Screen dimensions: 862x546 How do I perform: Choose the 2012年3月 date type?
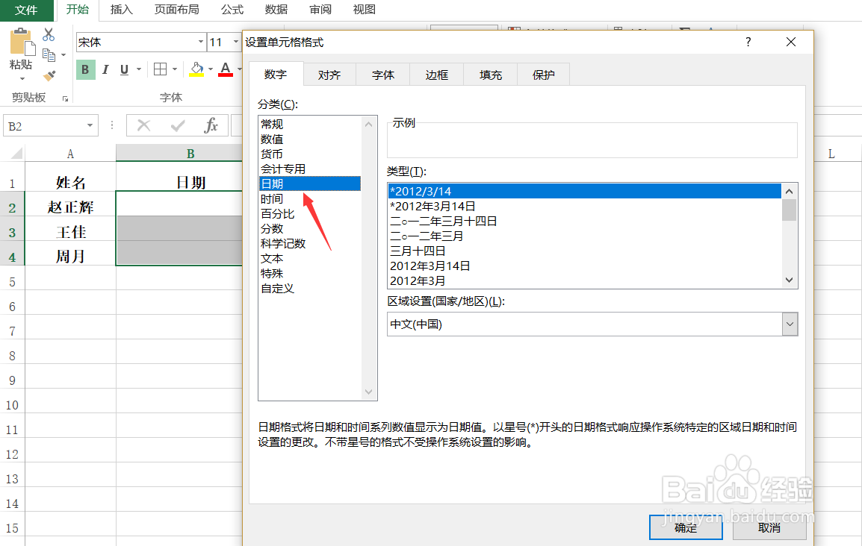coord(585,280)
